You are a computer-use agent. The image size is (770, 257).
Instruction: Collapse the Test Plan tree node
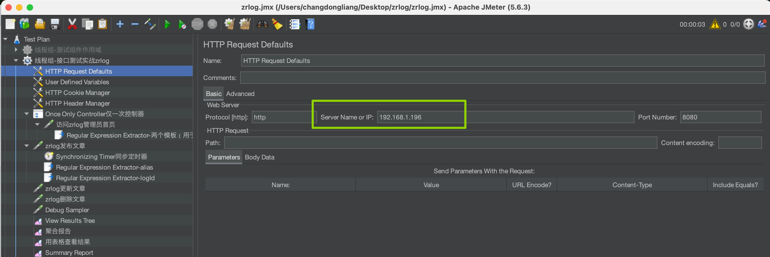coord(5,39)
